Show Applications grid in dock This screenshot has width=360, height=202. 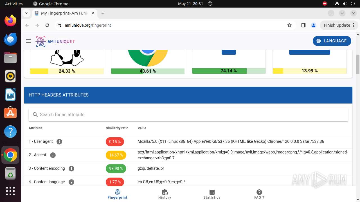pyautogui.click(x=10, y=191)
